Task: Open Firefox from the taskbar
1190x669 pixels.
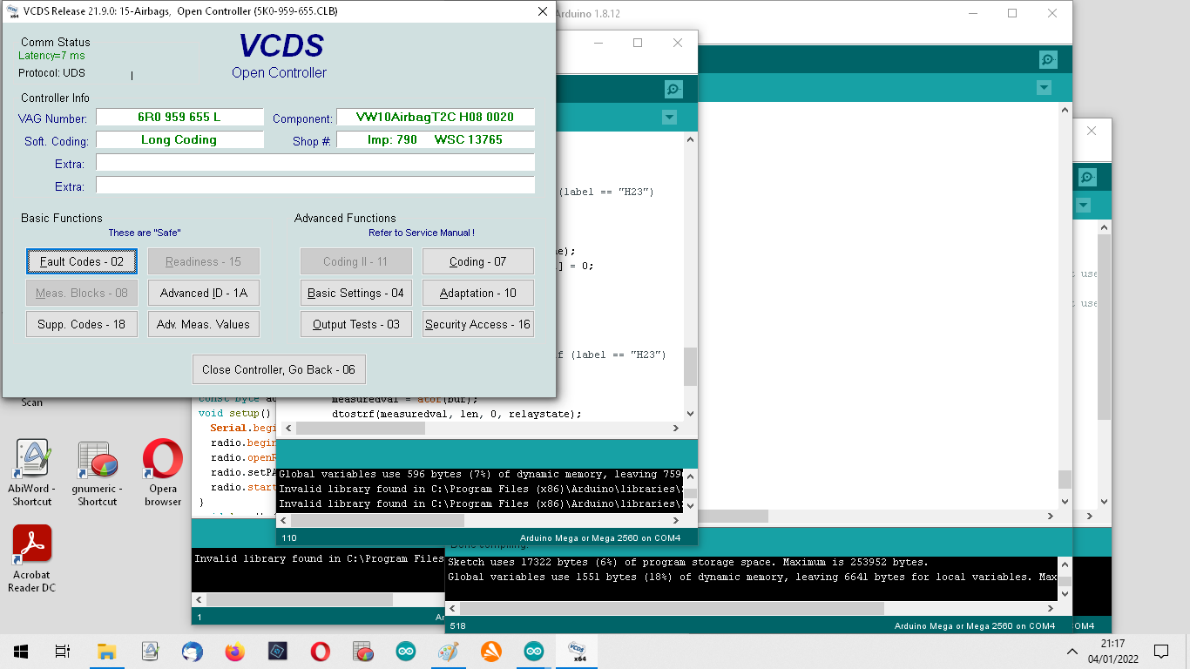Action: click(234, 651)
